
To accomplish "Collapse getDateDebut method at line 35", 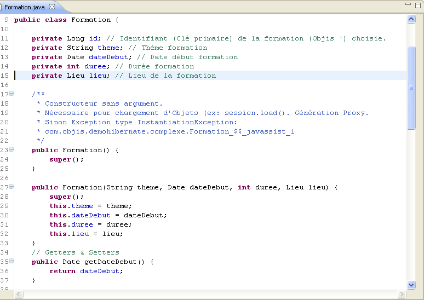I will point(12,261).
